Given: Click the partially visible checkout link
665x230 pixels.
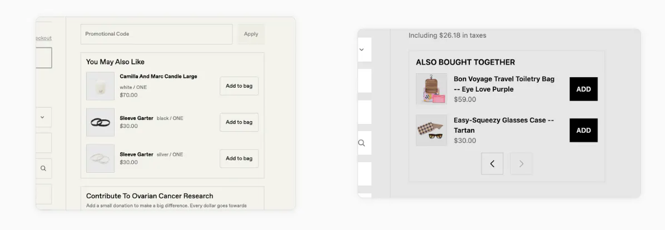Looking at the screenshot, I should point(44,38).
